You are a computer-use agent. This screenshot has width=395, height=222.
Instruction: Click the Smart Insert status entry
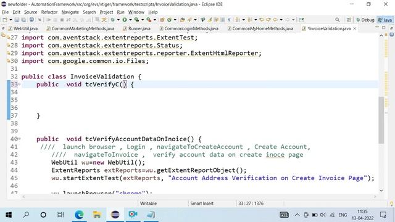point(202,203)
